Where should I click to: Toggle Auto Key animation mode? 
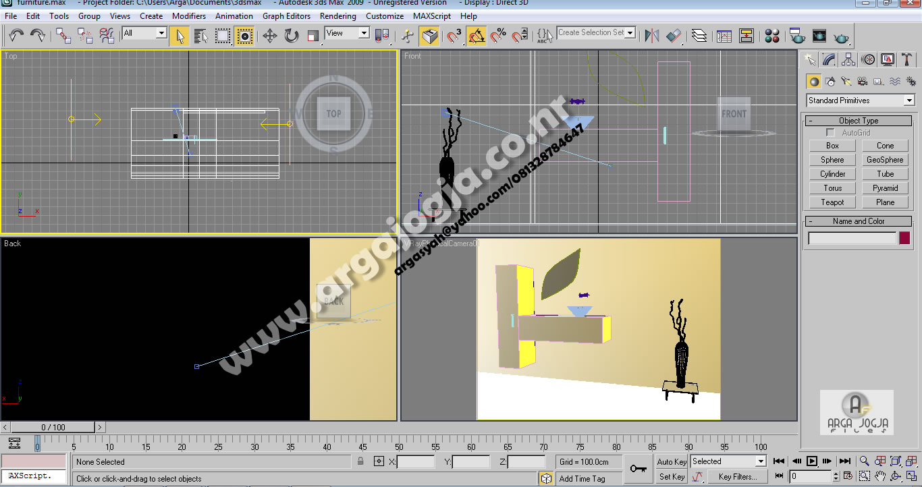672,461
